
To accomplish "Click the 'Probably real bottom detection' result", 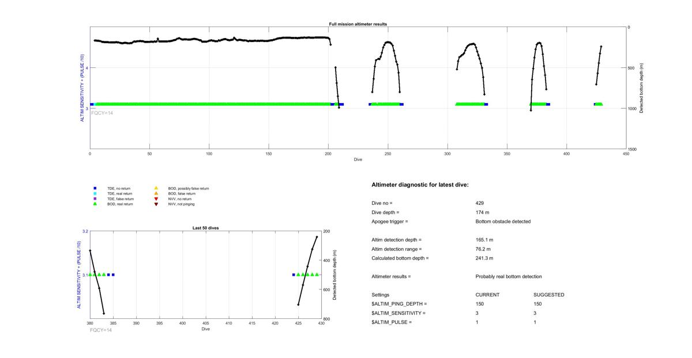I will point(509,277).
